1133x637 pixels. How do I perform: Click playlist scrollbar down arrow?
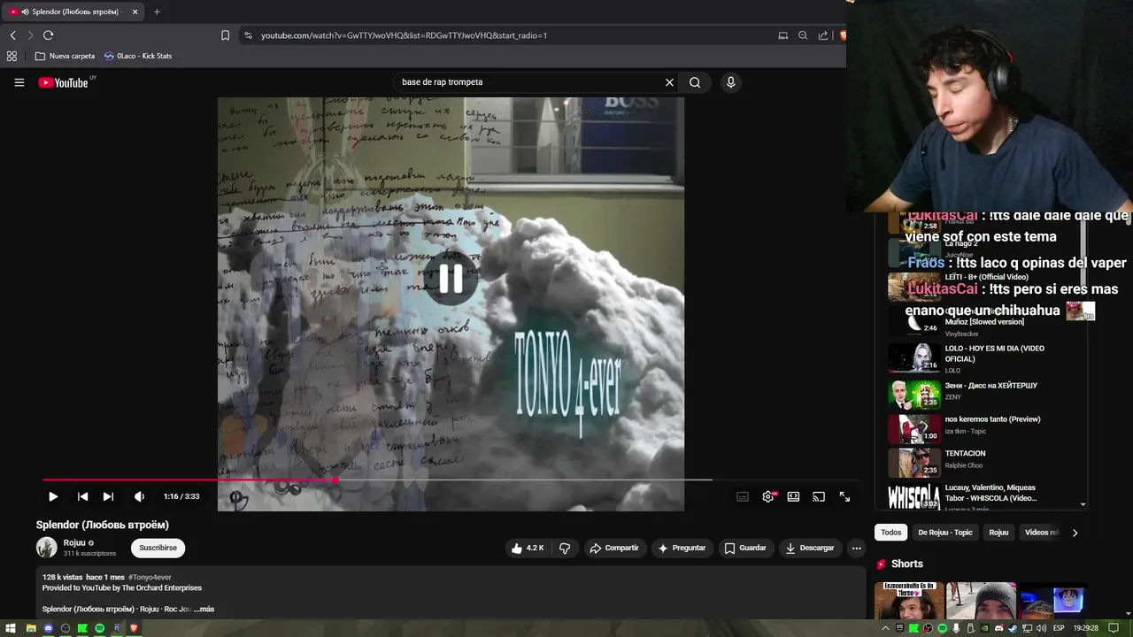pos(1083,504)
